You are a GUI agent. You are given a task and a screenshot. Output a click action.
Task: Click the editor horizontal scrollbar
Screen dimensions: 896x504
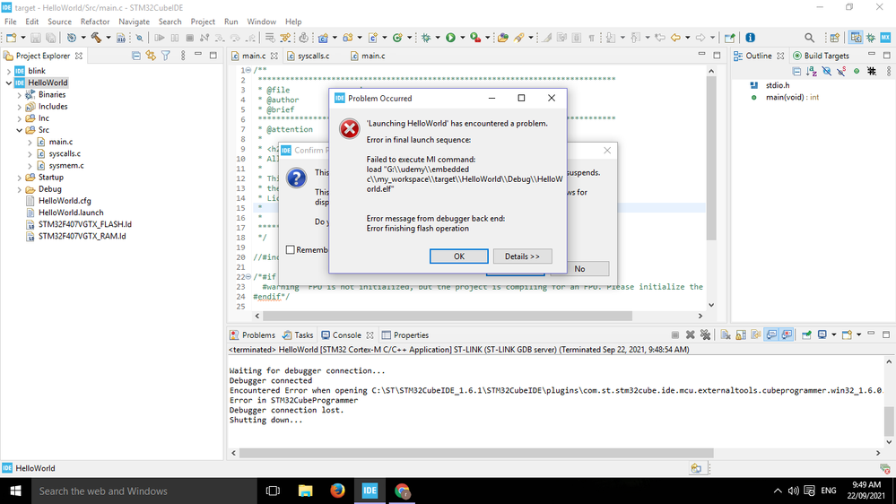448,316
